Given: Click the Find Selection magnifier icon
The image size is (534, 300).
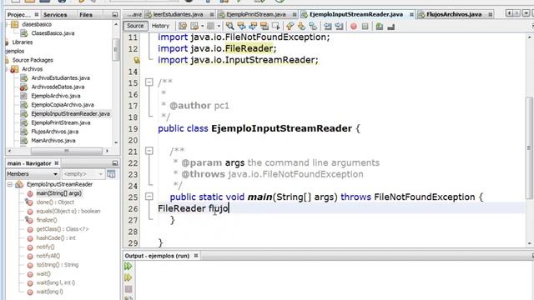Looking at the screenshot, I should tap(230, 26).
